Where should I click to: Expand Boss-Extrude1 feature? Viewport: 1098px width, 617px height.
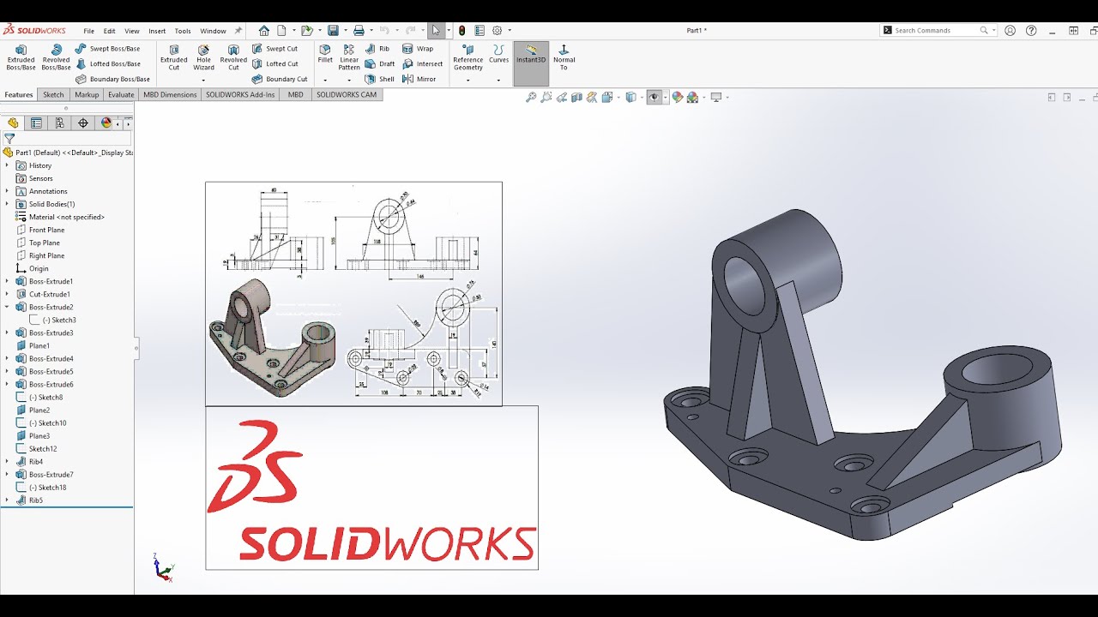pyautogui.click(x=7, y=281)
